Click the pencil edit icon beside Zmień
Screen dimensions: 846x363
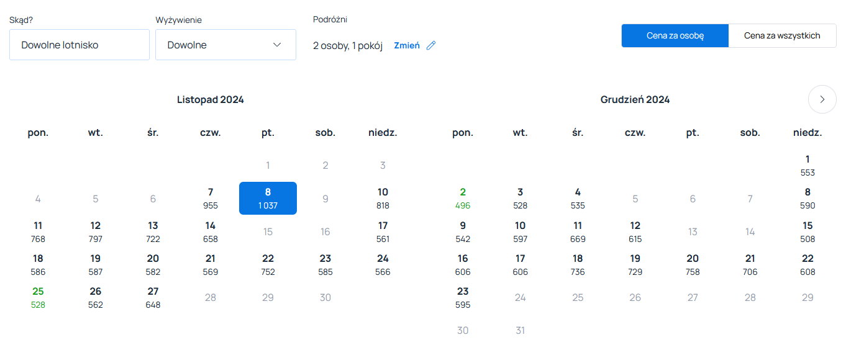pos(431,45)
